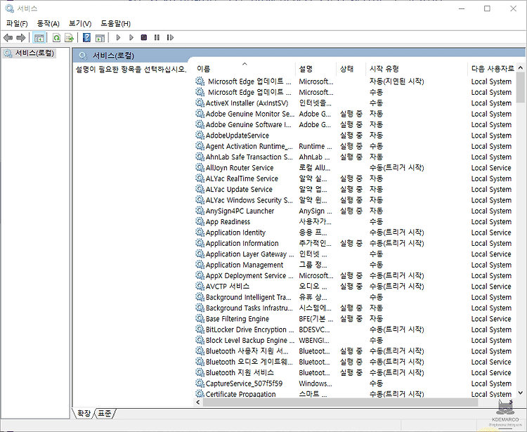The image size is (527, 432).
Task: Click the ALYac Update Service name
Action: coord(239,189)
